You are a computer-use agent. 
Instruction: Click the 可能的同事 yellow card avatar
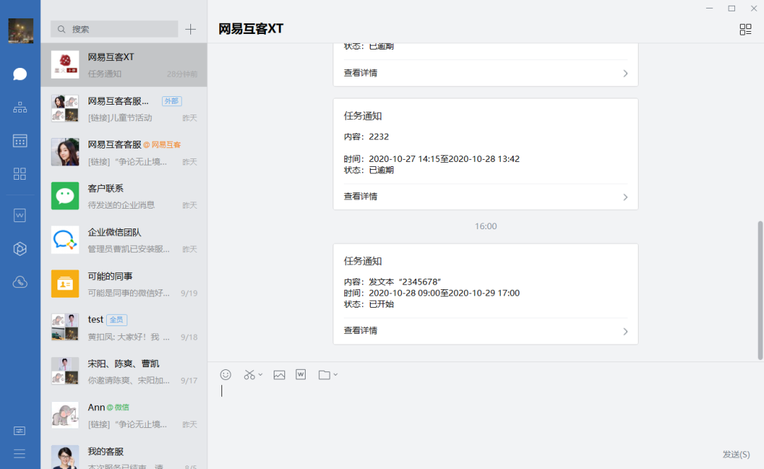pyautogui.click(x=65, y=284)
